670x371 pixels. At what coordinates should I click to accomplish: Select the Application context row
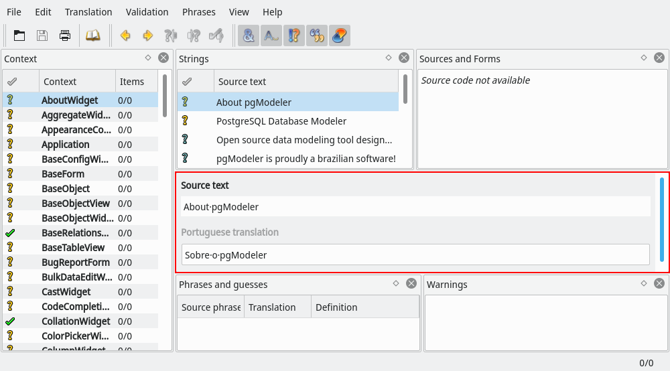(x=80, y=144)
